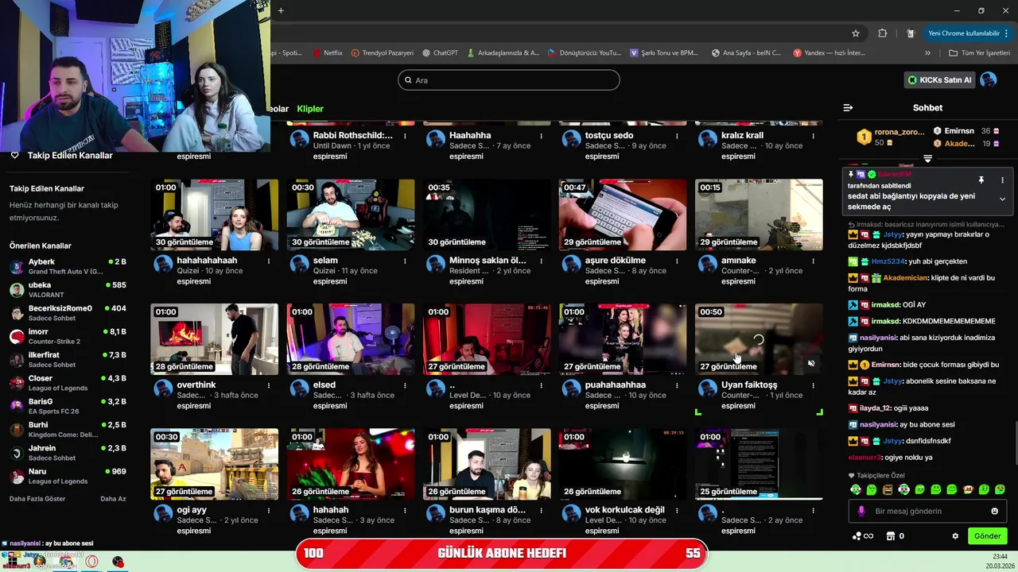Click Emirnsn in gift leaderboard
The height and width of the screenshot is (572, 1018).
pyautogui.click(x=959, y=131)
